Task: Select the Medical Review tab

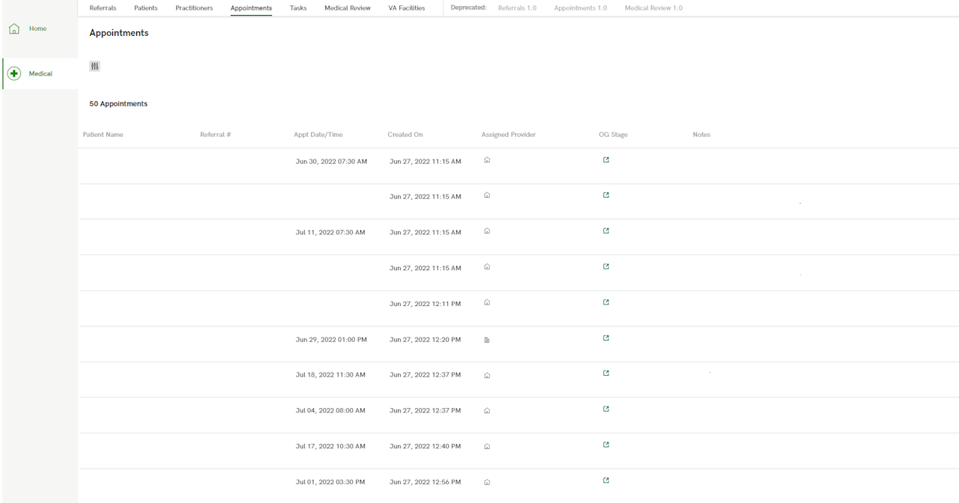Action: 347,8
